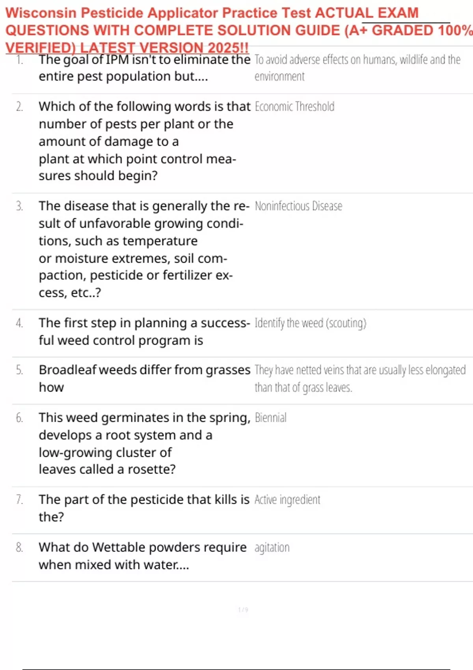Click the Economic Threshold answer

294,106
